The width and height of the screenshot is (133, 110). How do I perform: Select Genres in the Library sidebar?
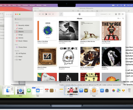[23, 38]
